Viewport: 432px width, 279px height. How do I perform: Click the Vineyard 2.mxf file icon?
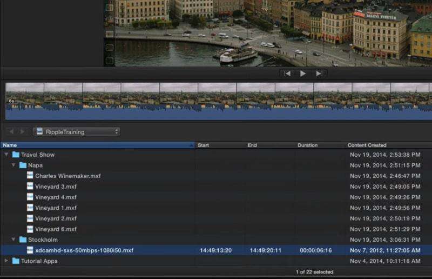(30, 218)
